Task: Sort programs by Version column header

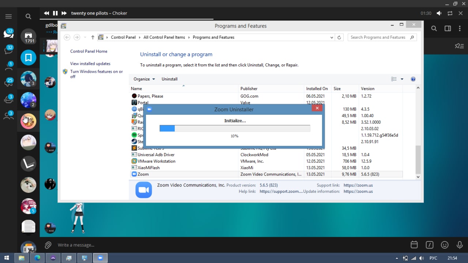Action: pyautogui.click(x=381, y=89)
